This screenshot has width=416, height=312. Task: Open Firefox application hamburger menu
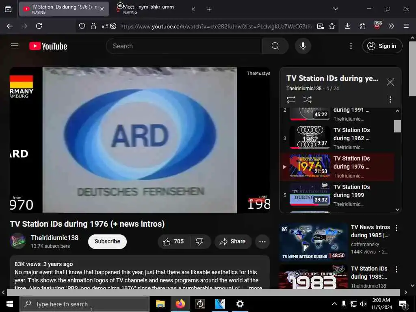[x=406, y=26]
